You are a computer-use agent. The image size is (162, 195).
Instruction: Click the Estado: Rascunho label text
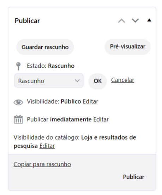(51, 66)
